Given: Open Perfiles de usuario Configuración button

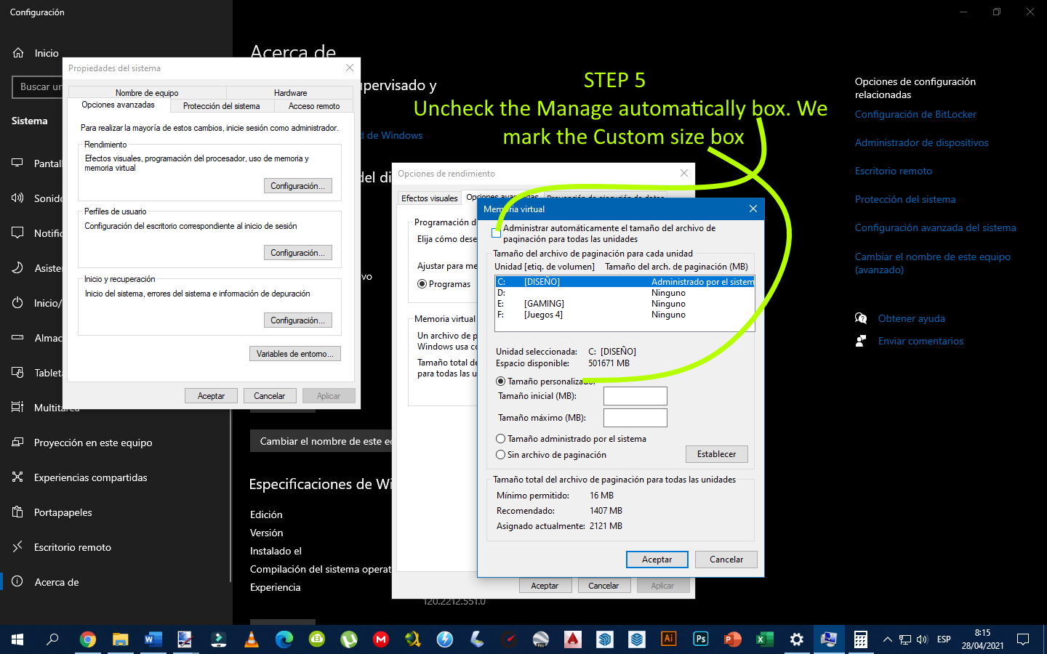Looking at the screenshot, I should [297, 253].
